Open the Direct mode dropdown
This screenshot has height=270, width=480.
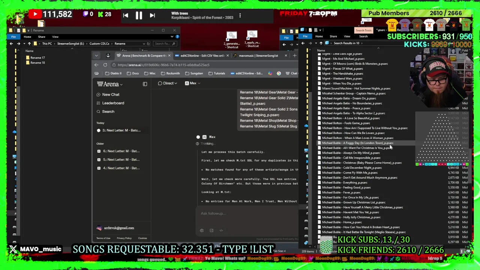[168, 83]
